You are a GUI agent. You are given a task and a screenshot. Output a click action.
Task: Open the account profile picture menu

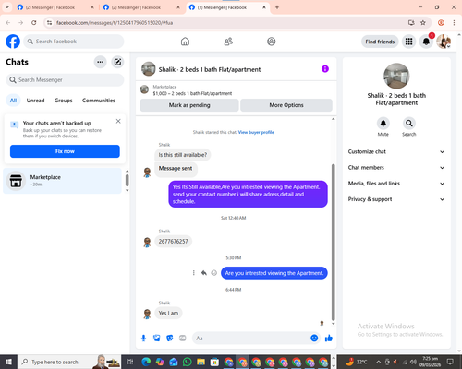(444, 42)
